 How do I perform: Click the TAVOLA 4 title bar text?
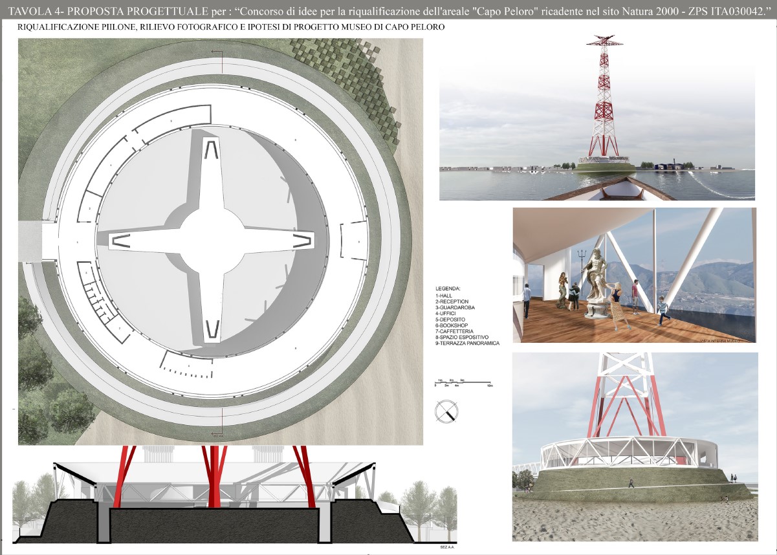[388, 9]
